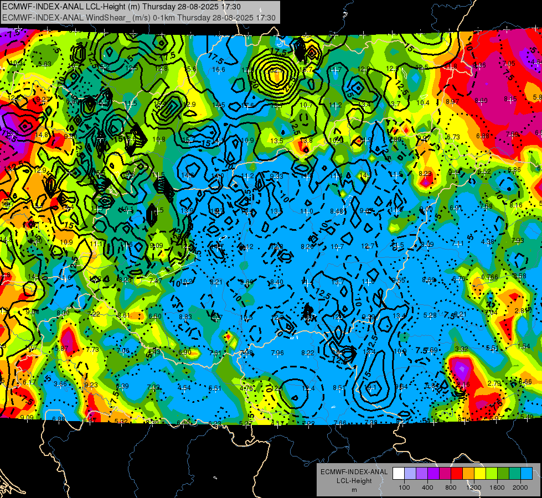Click legend scale value 2000

520,487
